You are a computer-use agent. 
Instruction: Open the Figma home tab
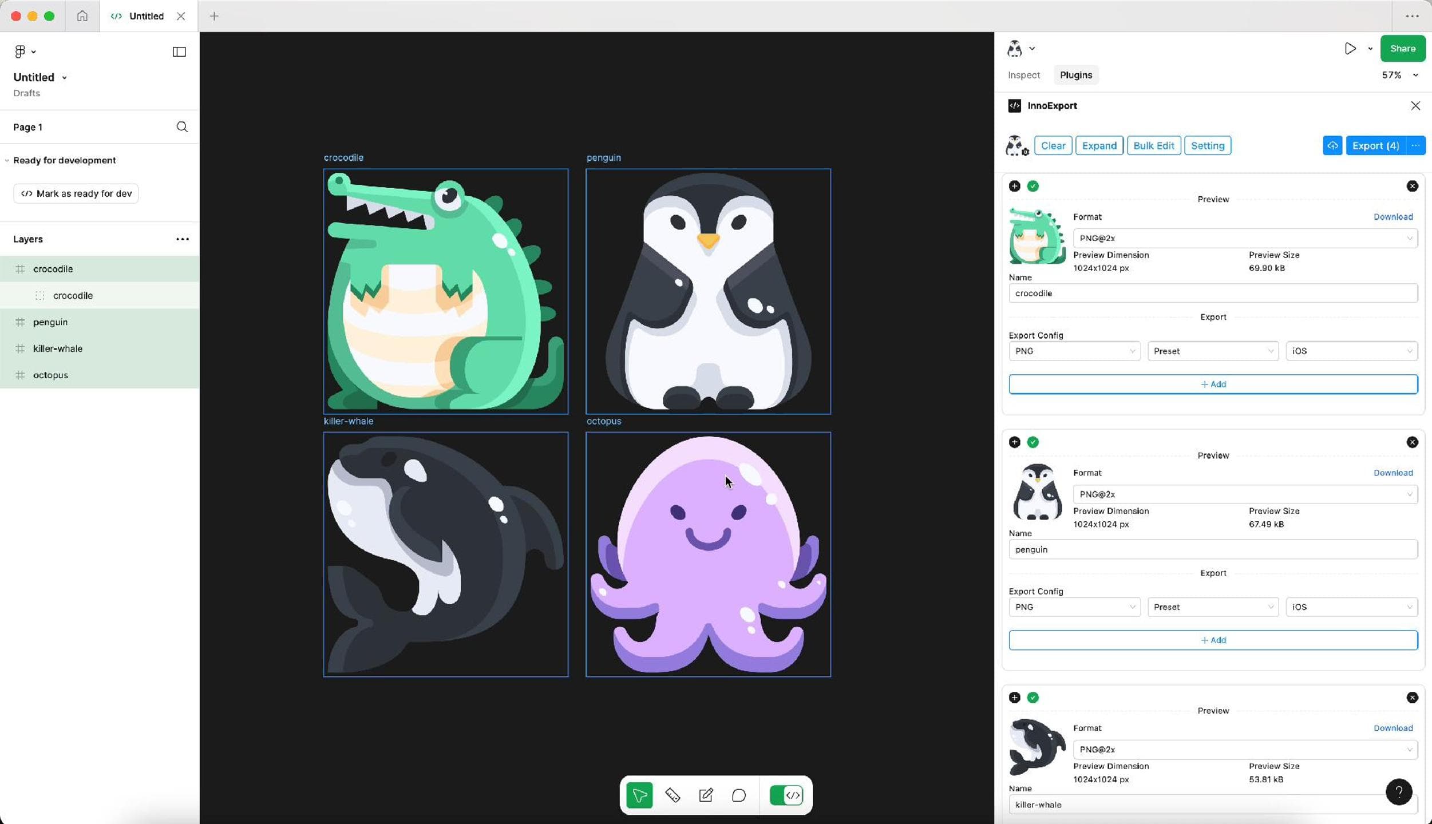(x=82, y=16)
